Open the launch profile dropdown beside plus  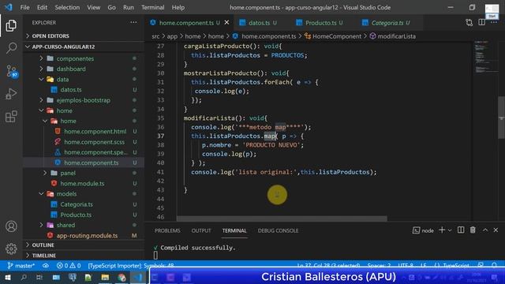point(450,230)
